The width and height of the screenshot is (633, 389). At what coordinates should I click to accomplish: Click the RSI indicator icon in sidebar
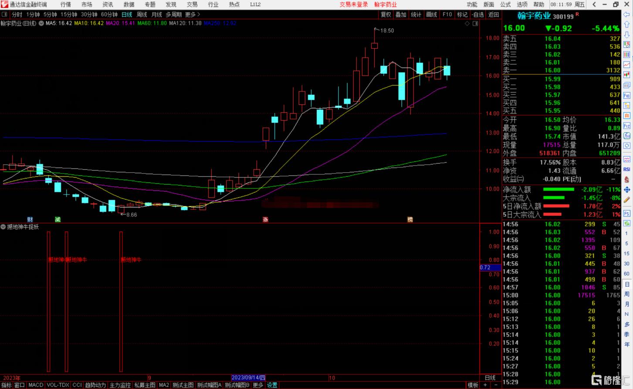[627, 169]
